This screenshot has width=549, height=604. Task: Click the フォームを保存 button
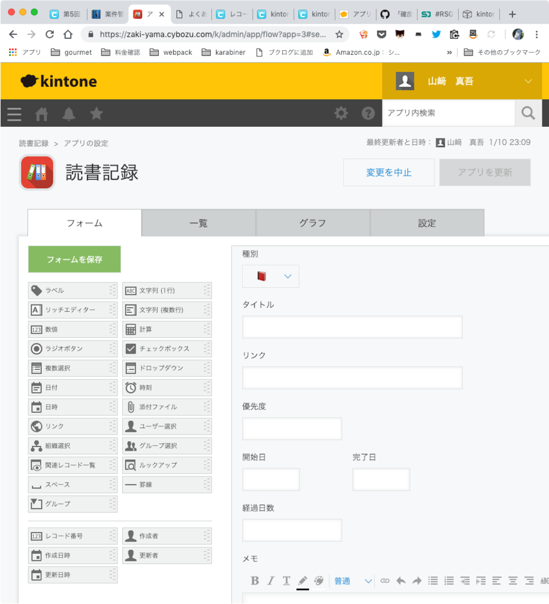click(74, 259)
